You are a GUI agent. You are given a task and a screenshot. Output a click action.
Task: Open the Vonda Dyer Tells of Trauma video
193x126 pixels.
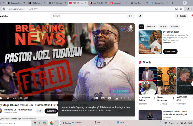point(150,115)
